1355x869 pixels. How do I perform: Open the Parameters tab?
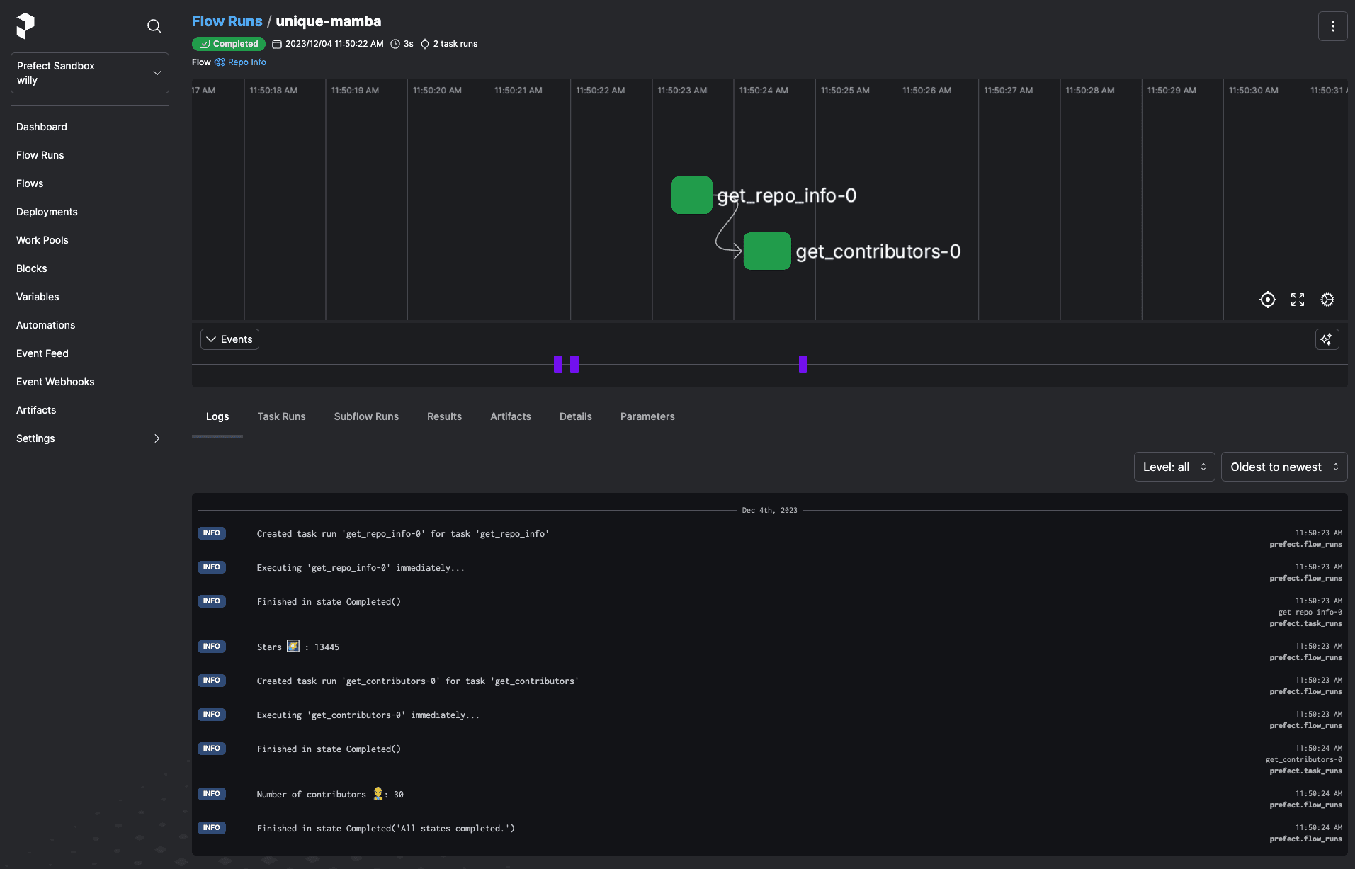[x=647, y=416]
